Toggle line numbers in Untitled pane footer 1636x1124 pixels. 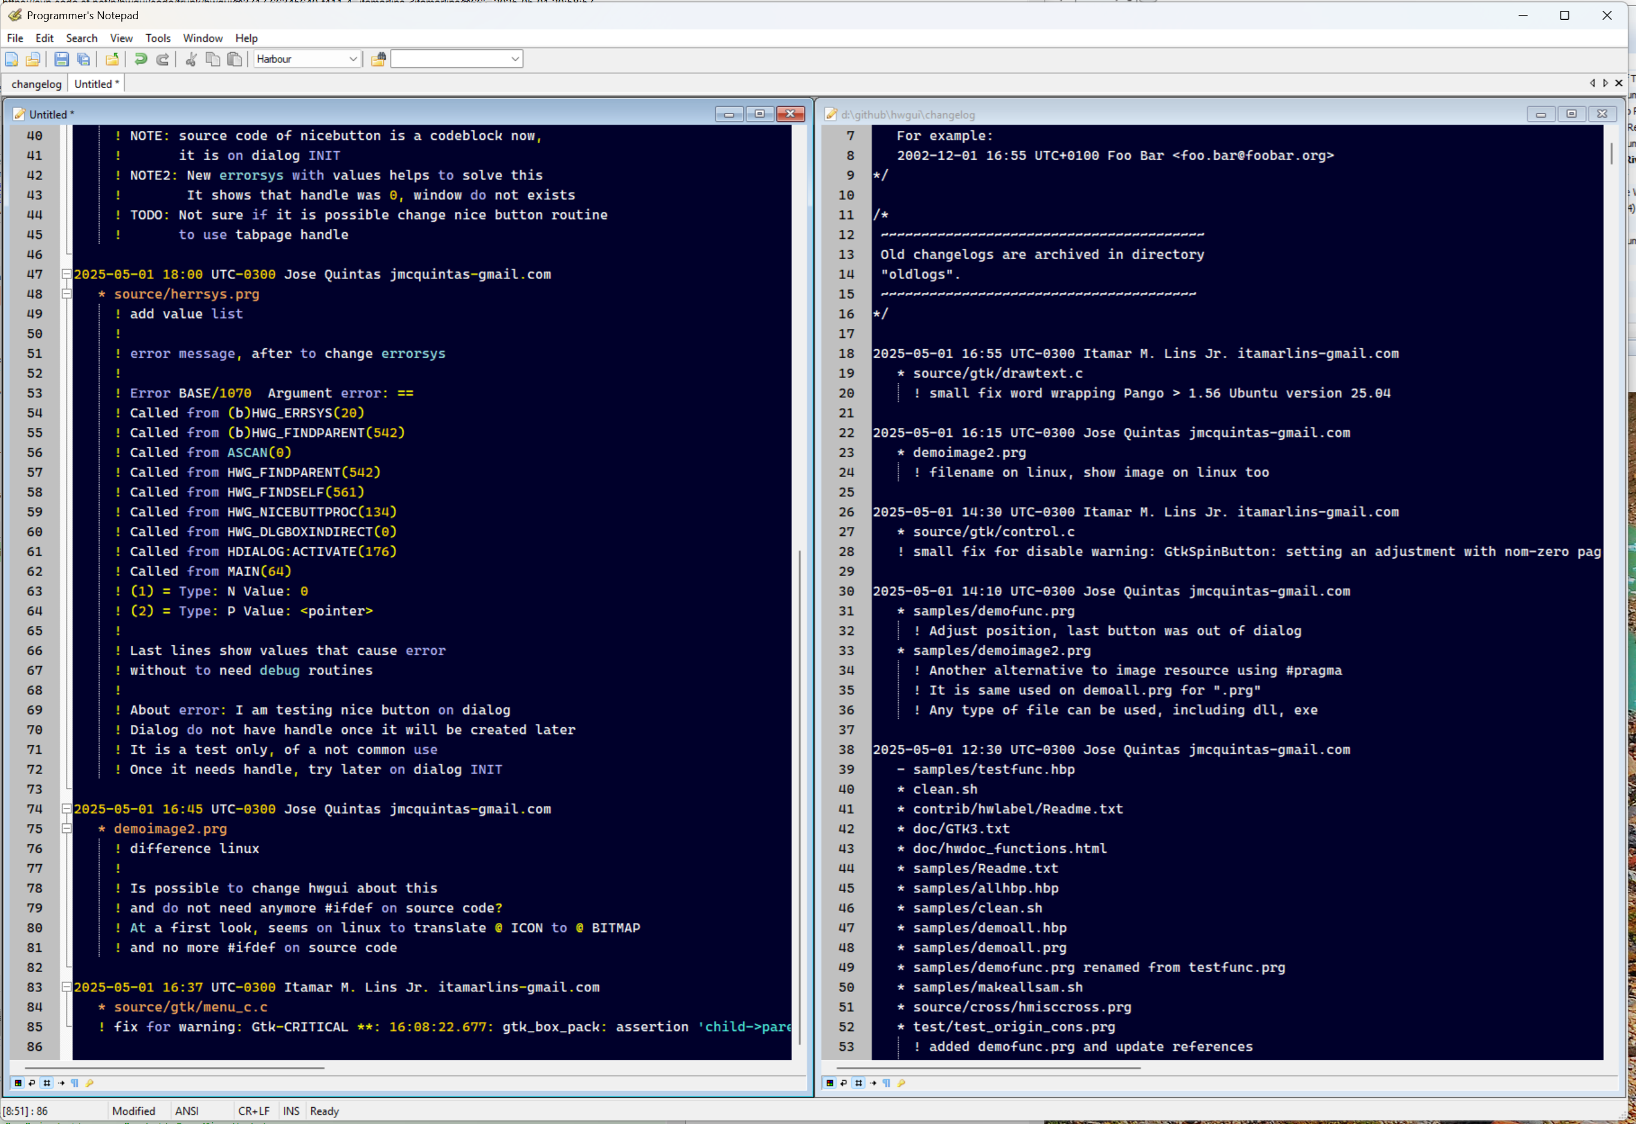46,1083
